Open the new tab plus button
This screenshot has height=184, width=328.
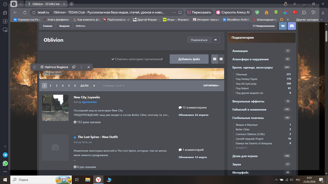point(71,4)
